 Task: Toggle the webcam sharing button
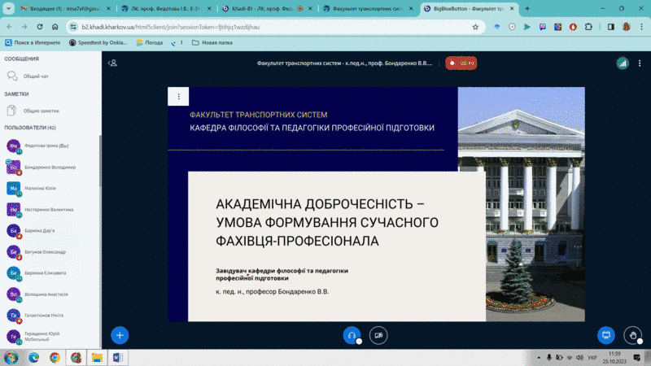click(x=378, y=334)
